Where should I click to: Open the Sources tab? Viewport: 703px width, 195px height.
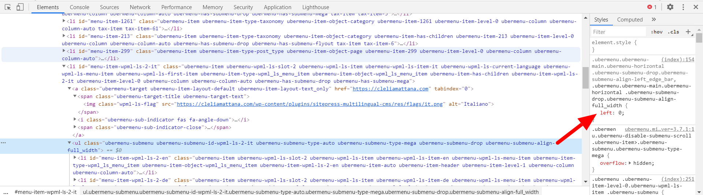(x=109, y=7)
